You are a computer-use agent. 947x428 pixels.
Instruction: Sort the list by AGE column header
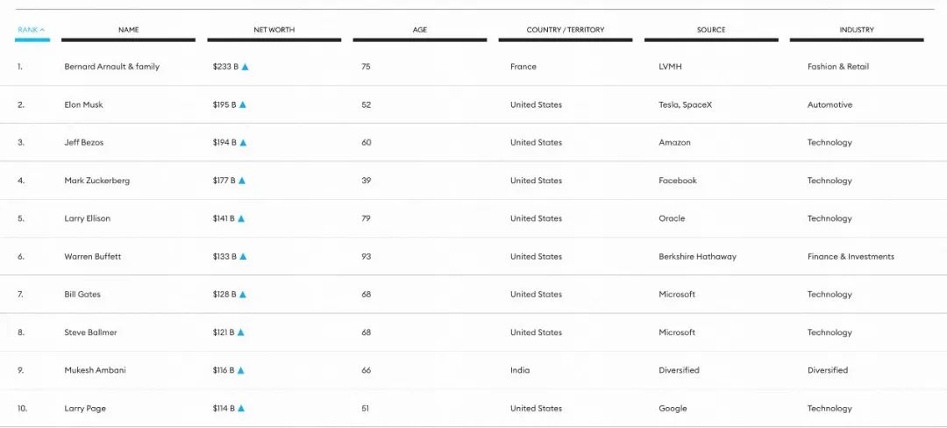pyautogui.click(x=420, y=30)
